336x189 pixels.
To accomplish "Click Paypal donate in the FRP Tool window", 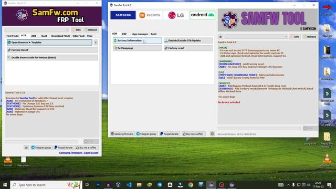I will coord(64,148).
